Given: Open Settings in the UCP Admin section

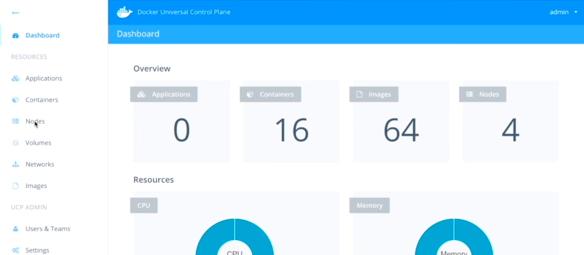Looking at the screenshot, I should tap(37, 250).
